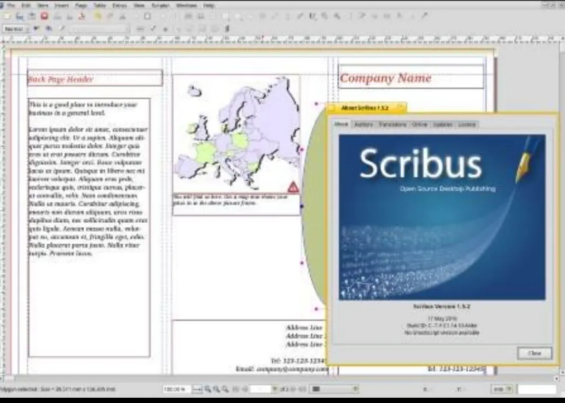Click the Company Name heading
Viewport: 565px width, 403px height.
click(x=385, y=78)
